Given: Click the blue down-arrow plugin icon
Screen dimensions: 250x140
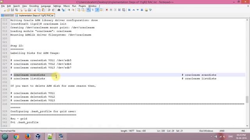Looking at the screenshot, I should click(137, 10).
